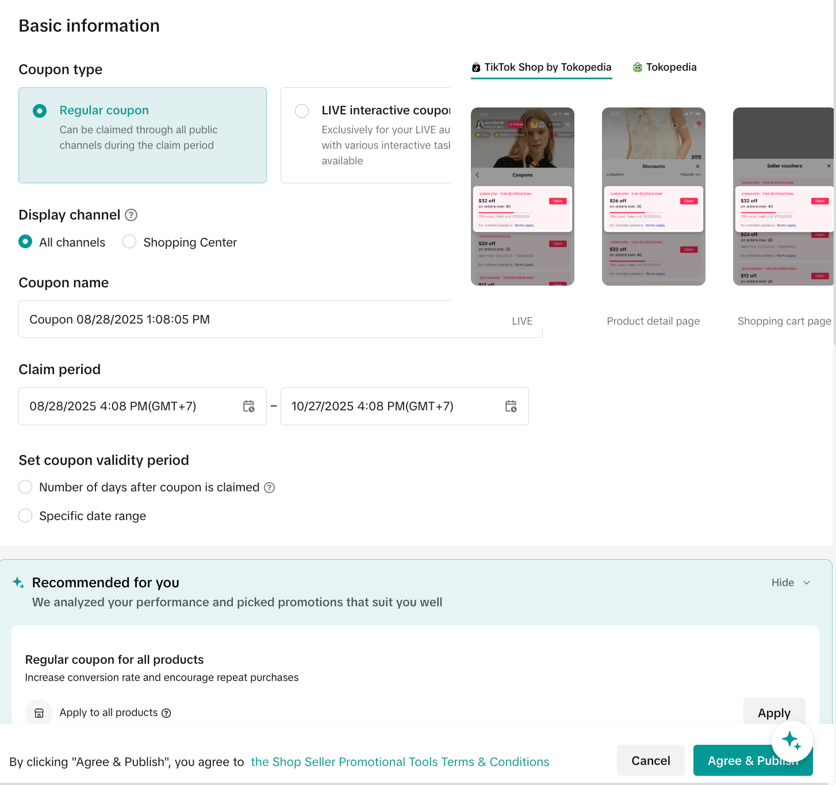Click the store icon beside Apply to all products
Screen dimensions: 836x785
(x=39, y=713)
